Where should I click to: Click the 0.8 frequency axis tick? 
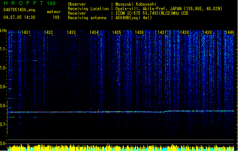3,106
